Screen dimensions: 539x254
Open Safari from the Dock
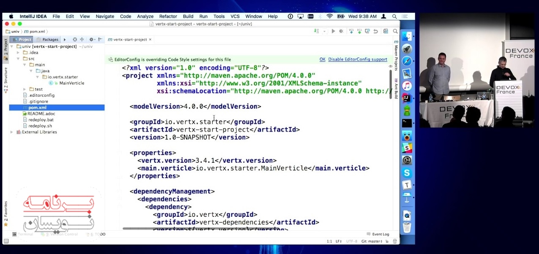coord(407,61)
